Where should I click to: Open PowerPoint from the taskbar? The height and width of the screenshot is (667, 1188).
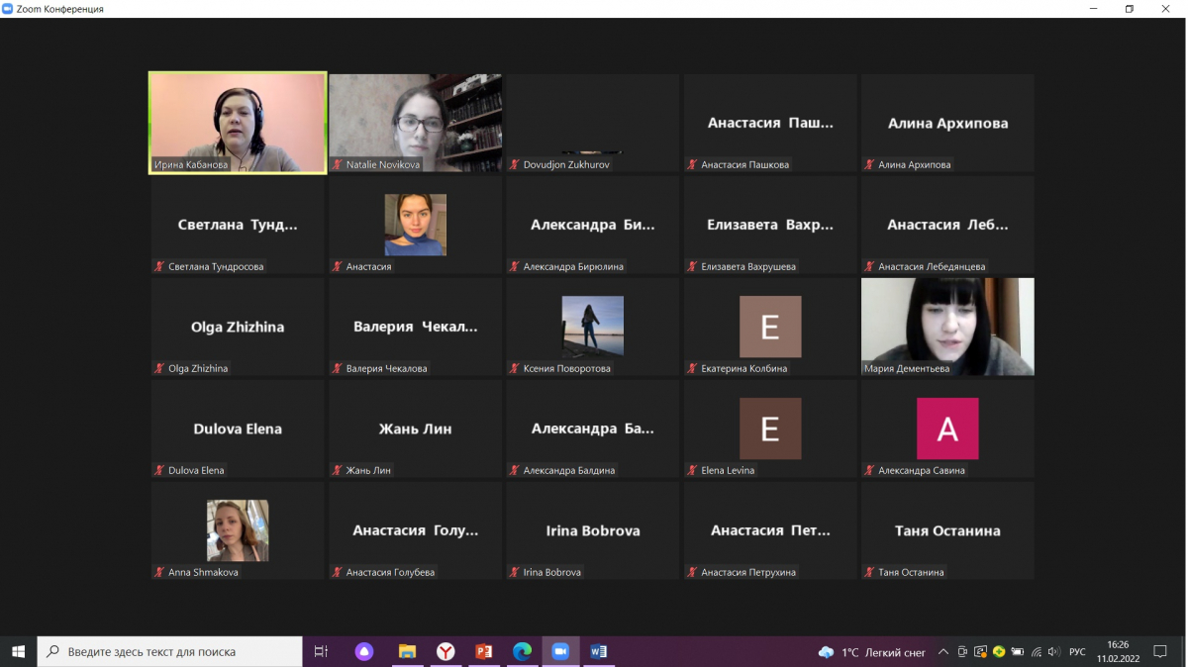[484, 651]
